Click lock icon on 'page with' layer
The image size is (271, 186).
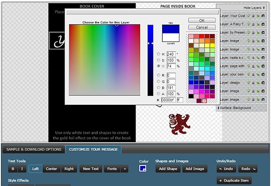(x=258, y=66)
